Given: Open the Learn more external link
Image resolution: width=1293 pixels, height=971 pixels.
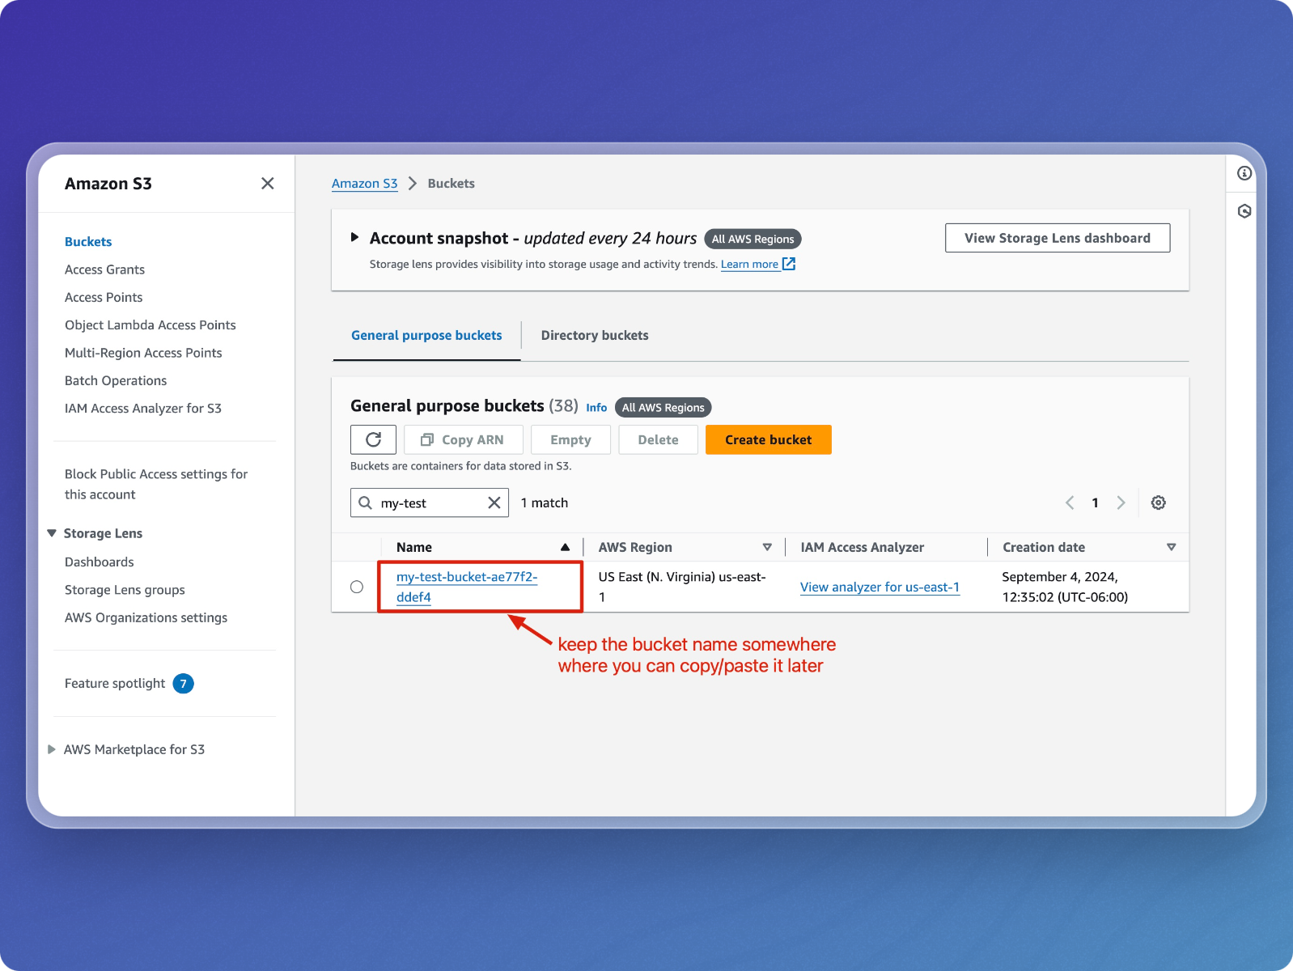Looking at the screenshot, I should [x=758, y=264].
